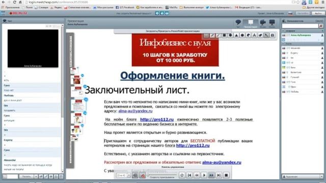This screenshot has height=183, width=326.
Task: Jump to the first slide button
Action: [x=189, y=175]
